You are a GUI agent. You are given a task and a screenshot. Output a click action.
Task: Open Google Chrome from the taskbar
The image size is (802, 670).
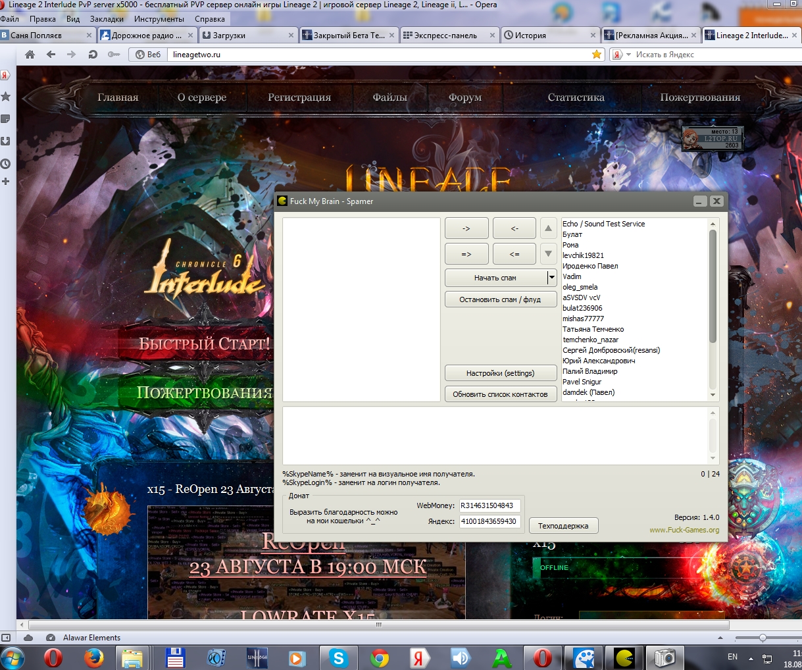click(379, 658)
